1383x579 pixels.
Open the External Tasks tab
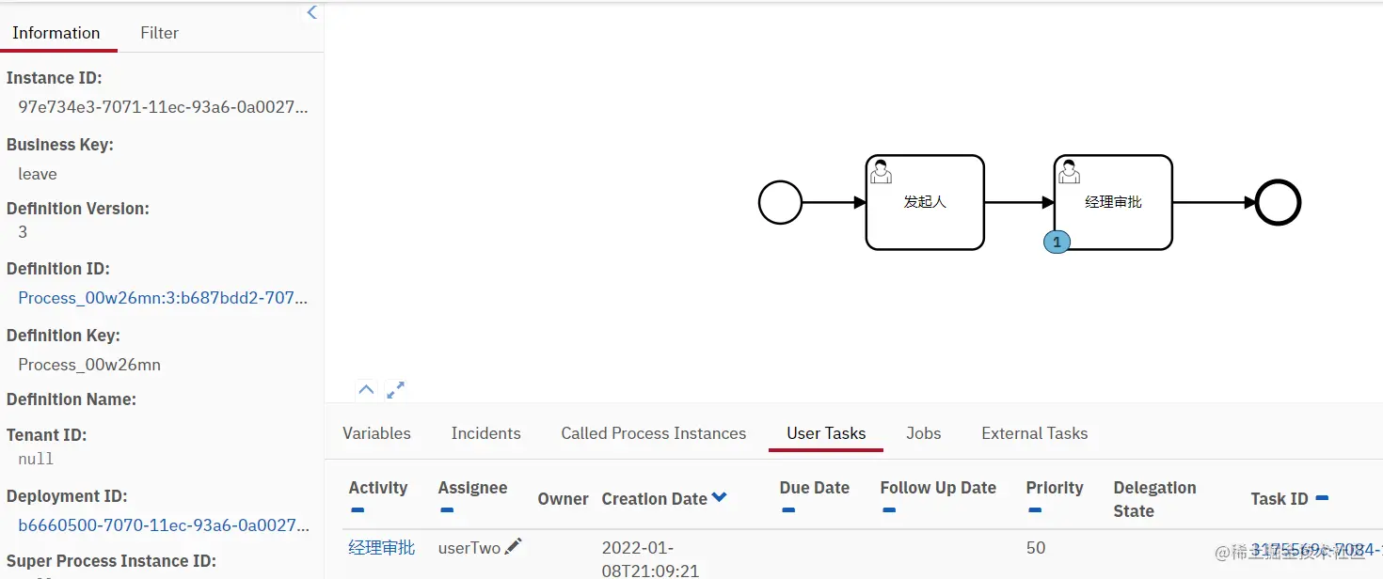[x=1035, y=433]
